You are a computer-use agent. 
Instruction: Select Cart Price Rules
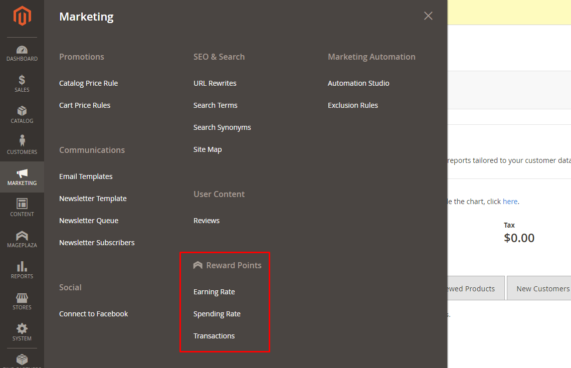point(85,105)
